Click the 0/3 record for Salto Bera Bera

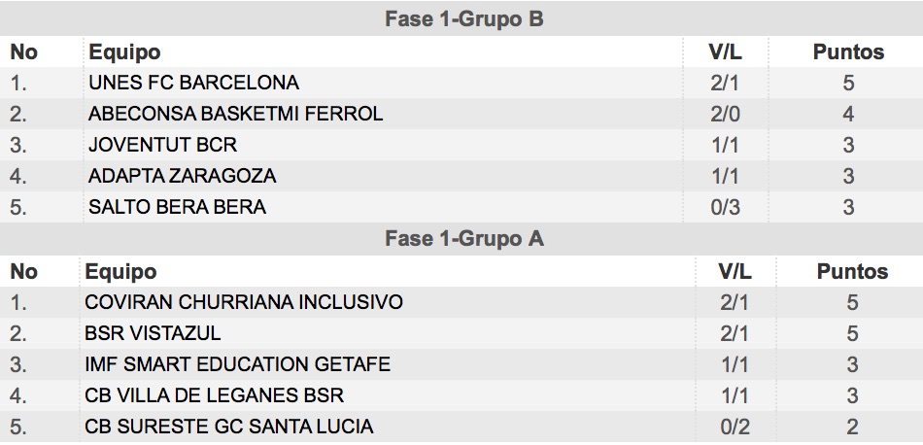[725, 207]
